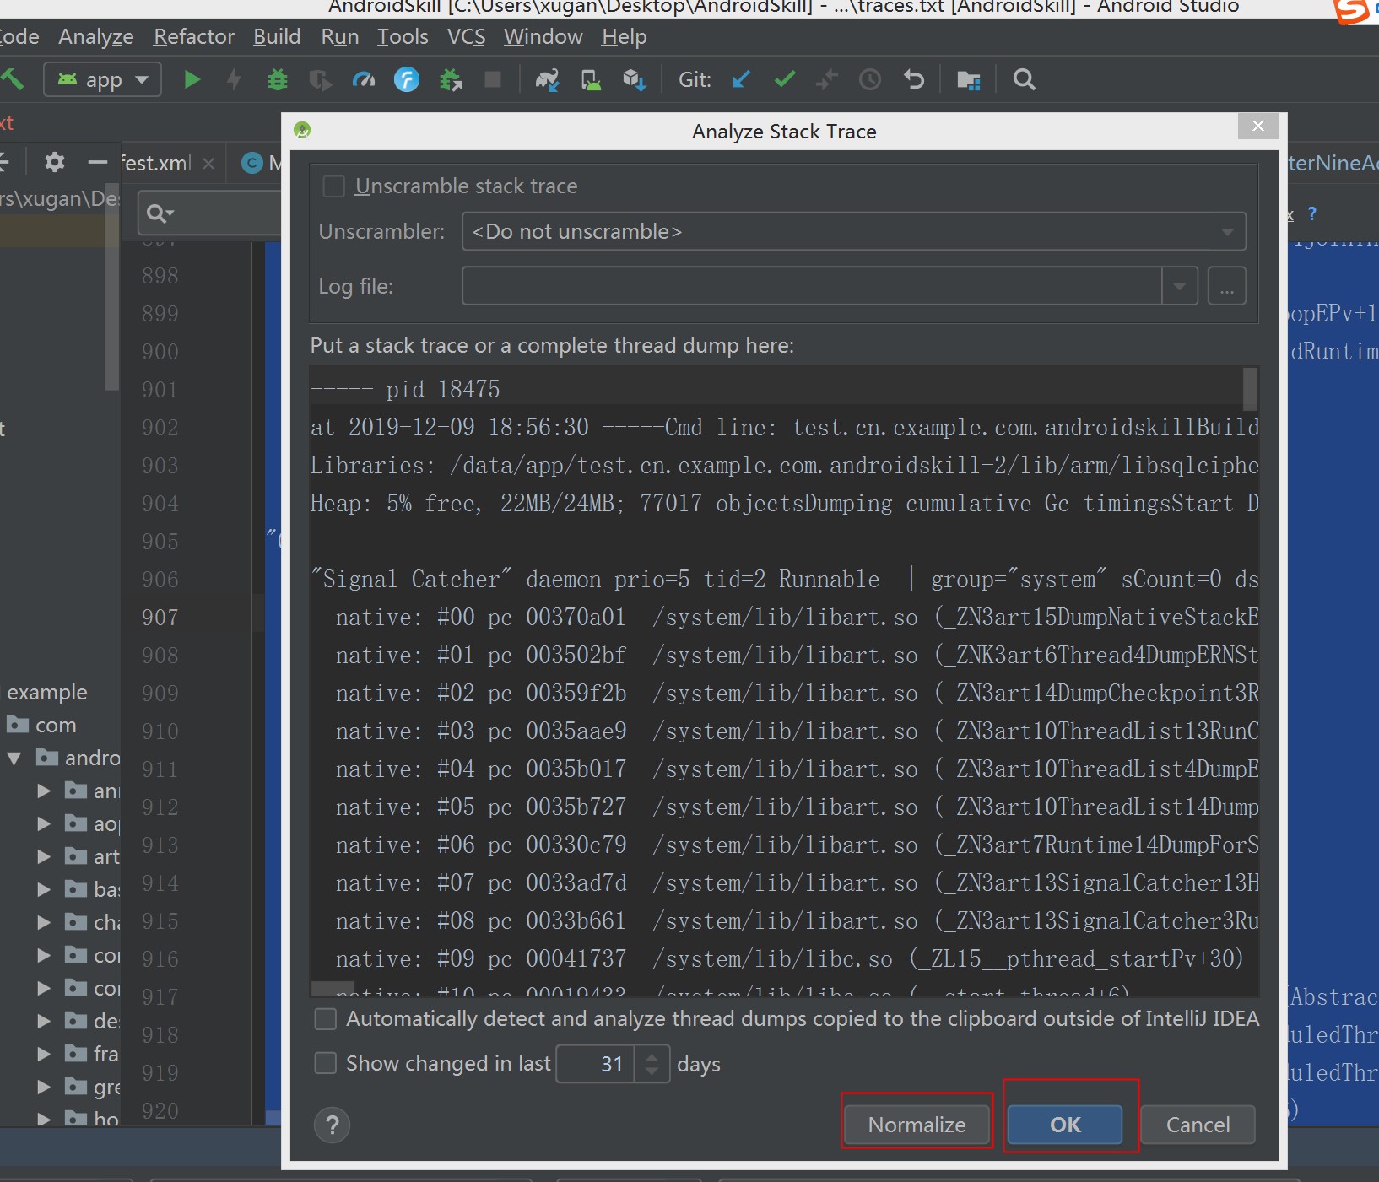
Task: Open the Window menu
Action: [543, 37]
